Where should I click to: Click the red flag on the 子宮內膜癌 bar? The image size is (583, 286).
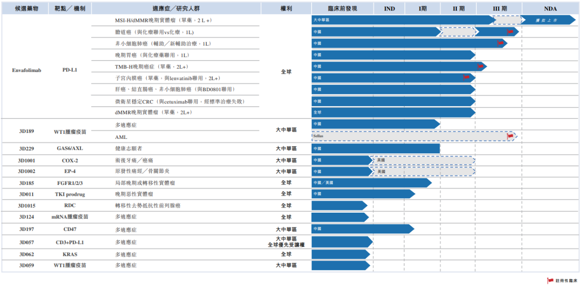[466, 77]
